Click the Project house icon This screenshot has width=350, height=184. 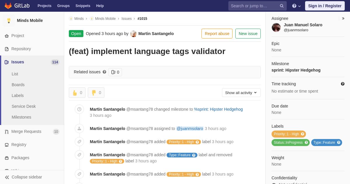pos(7,36)
